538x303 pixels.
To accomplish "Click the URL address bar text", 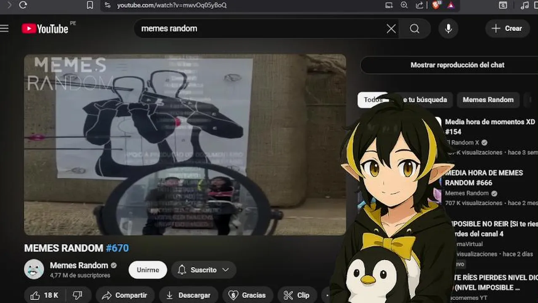I will [x=172, y=5].
